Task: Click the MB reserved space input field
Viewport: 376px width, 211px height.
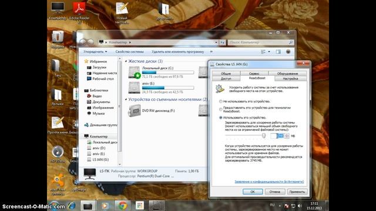Action: pos(277,136)
